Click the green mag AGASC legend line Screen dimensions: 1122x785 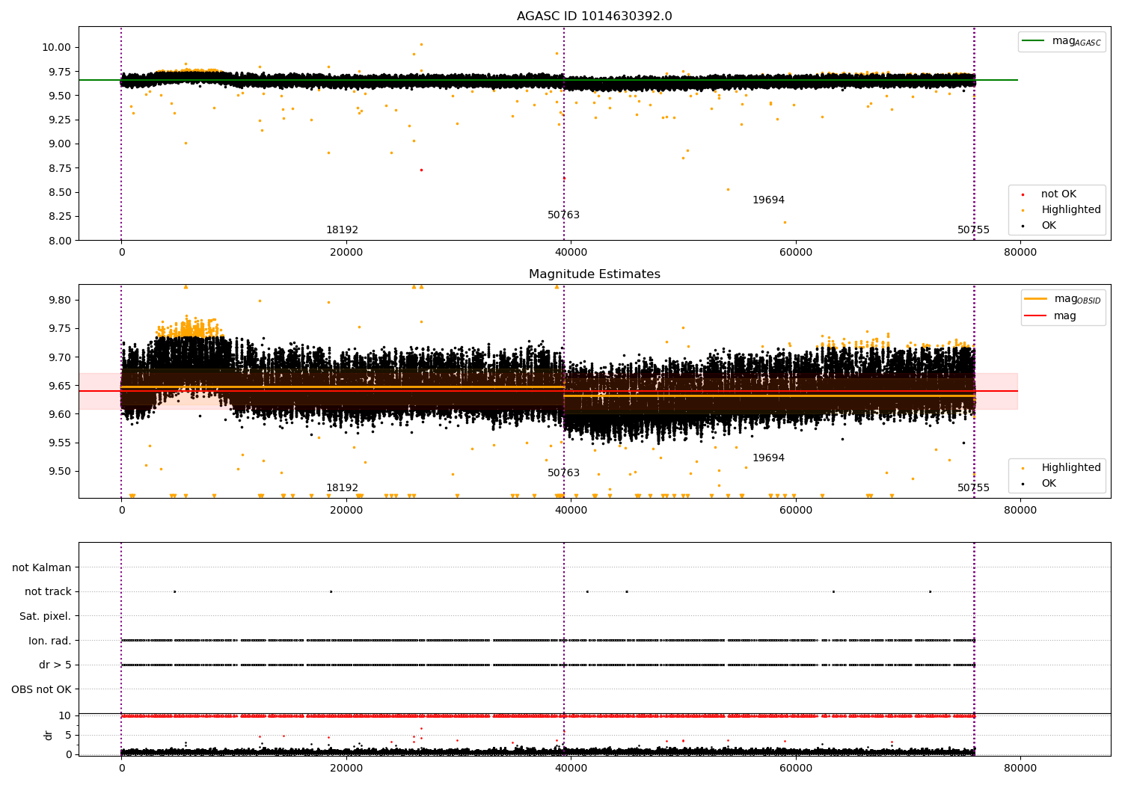coord(1034,41)
